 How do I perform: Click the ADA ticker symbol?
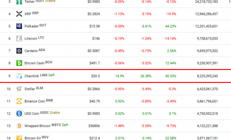pyautogui.click(x=42, y=50)
